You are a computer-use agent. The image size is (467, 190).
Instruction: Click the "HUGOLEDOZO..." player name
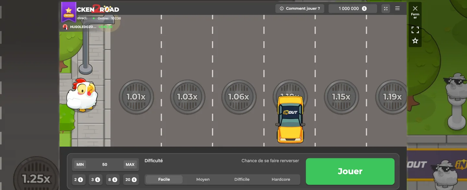click(x=83, y=27)
